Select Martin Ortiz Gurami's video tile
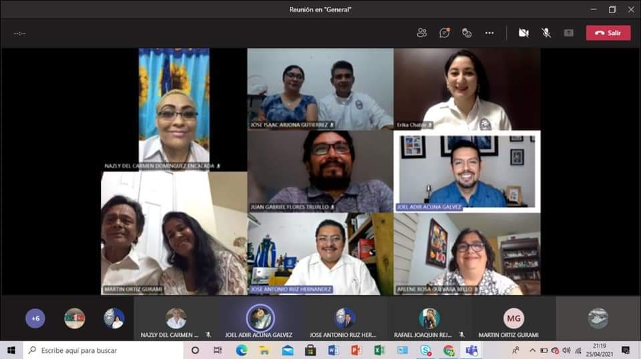 [x=174, y=233]
